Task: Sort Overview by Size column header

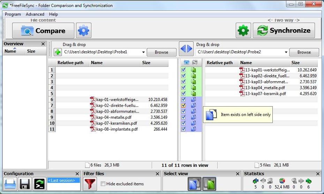Action: (x=36, y=51)
